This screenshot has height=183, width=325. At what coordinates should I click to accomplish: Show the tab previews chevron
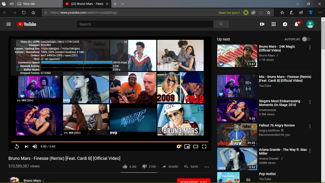point(123,4)
